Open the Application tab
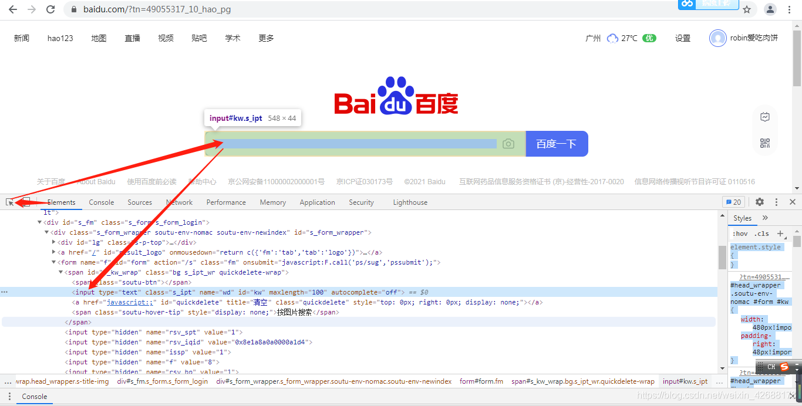The image size is (802, 406). [x=317, y=202]
